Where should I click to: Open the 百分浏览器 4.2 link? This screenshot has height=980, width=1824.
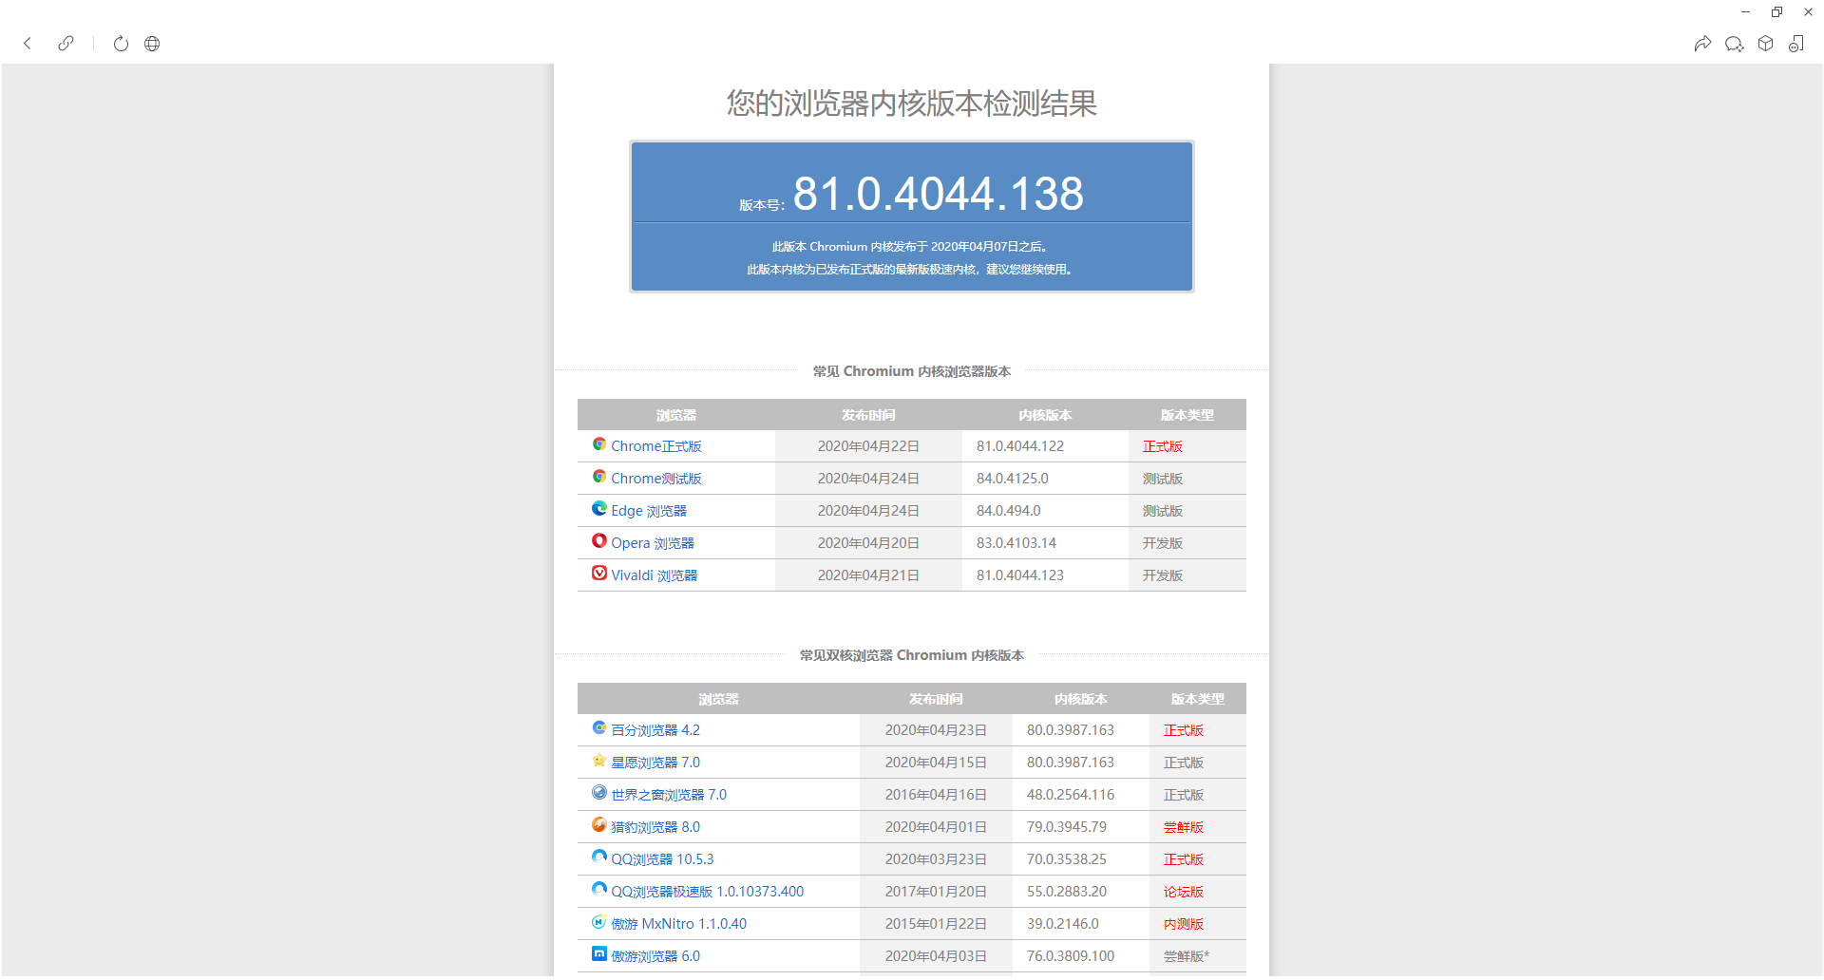655,730
